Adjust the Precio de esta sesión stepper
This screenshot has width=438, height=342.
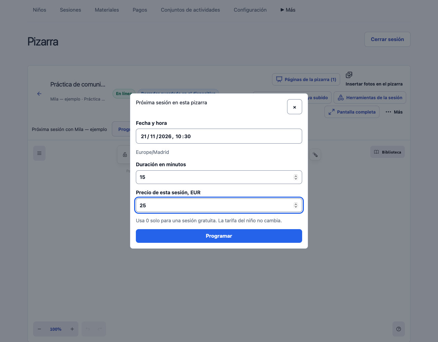click(x=296, y=205)
